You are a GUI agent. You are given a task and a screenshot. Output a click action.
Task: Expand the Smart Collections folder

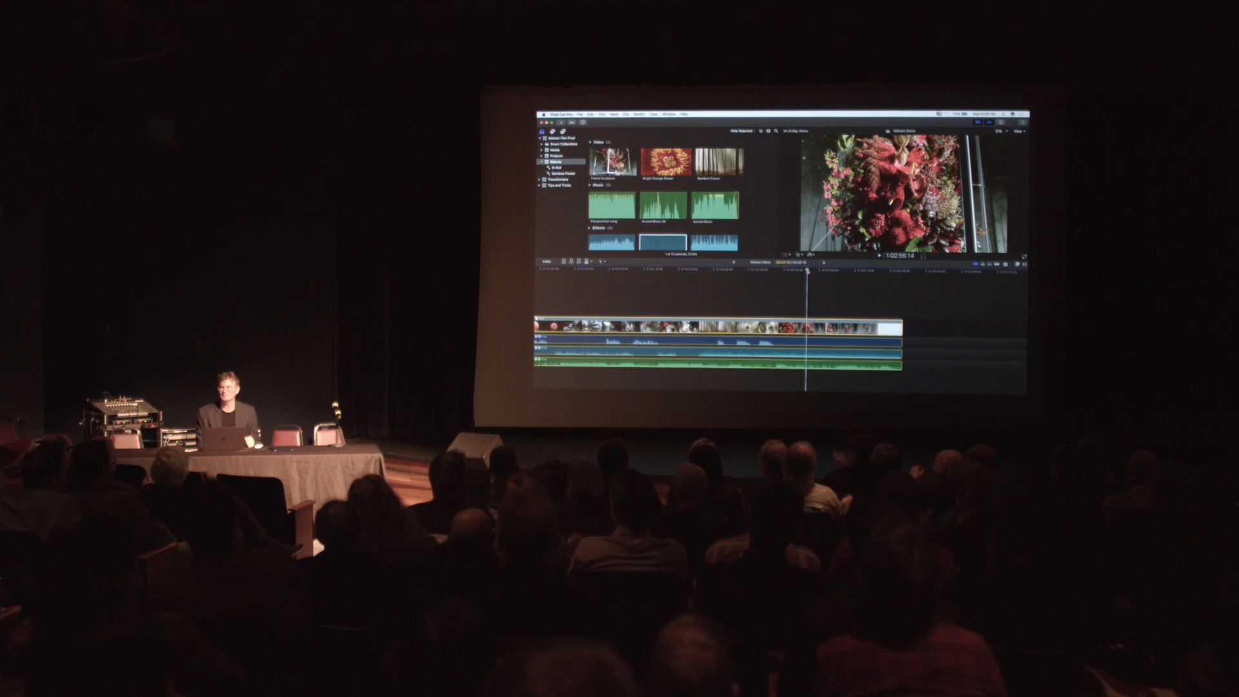(x=541, y=144)
